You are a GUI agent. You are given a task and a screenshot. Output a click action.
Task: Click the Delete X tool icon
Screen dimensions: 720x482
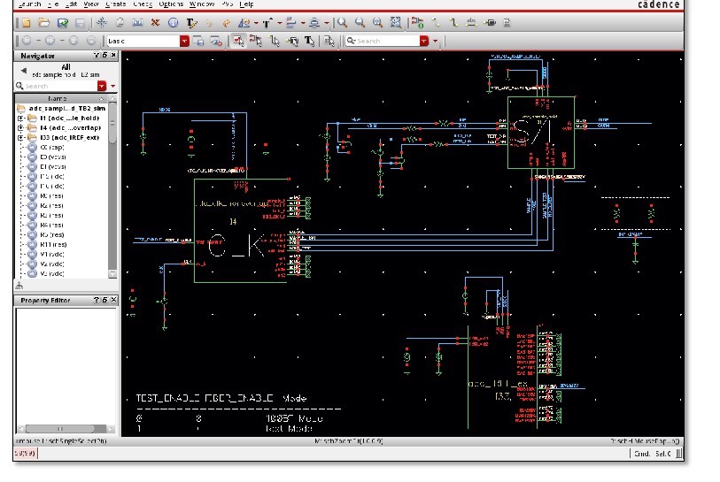point(155,22)
